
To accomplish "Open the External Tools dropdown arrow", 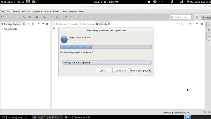I will point(48,17).
